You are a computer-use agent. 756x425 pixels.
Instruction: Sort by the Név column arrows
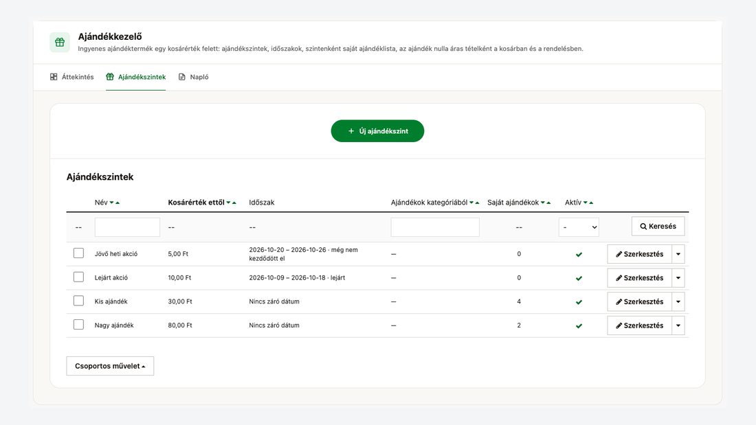115,203
